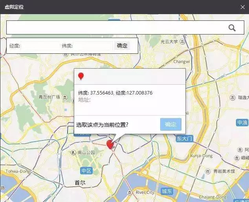The width and height of the screenshot is (249, 202).
Task: Click the 东大门 district label
Action: tap(184, 139)
